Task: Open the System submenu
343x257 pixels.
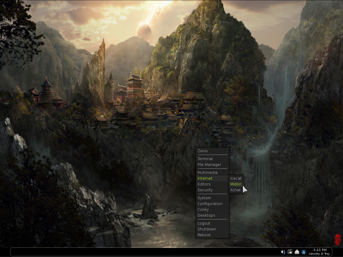Action: (x=212, y=198)
